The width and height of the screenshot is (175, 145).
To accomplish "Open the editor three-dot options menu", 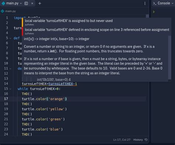I will click(x=145, y=3).
